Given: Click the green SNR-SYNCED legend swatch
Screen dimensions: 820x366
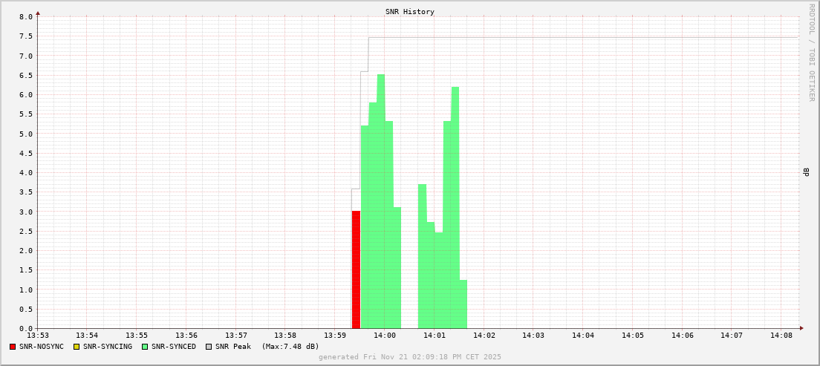Looking at the screenshot, I should click(145, 347).
